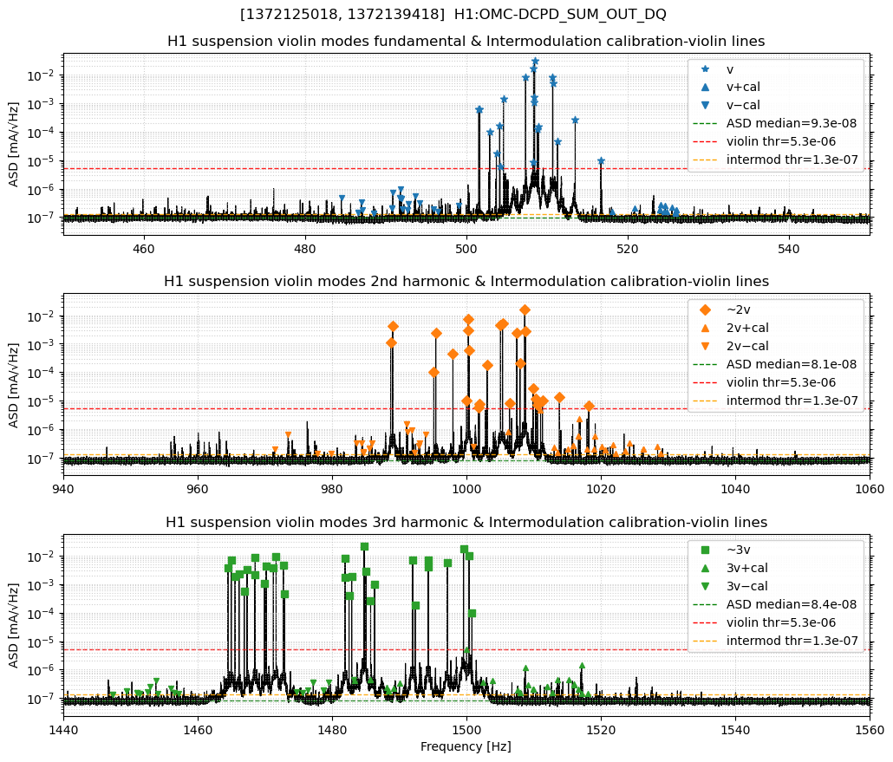Toggle the ~3v entry in bottom legend

coord(739,550)
